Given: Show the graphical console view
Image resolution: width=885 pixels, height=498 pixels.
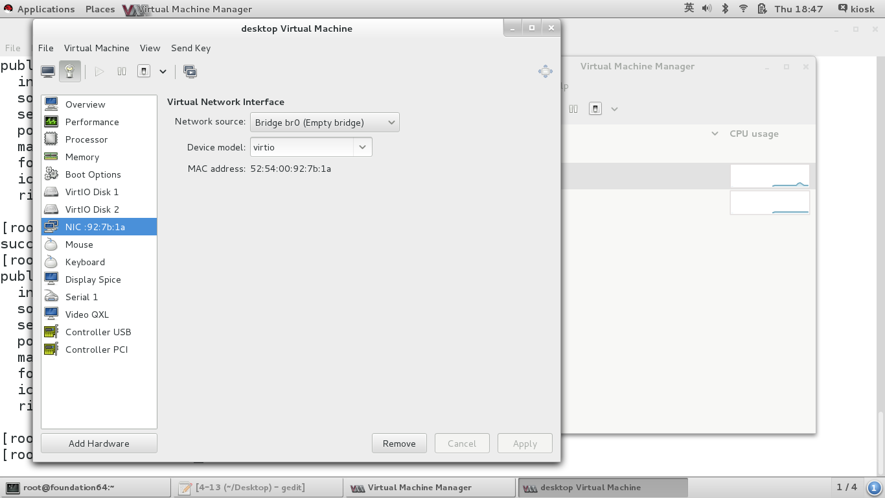Looking at the screenshot, I should point(48,71).
